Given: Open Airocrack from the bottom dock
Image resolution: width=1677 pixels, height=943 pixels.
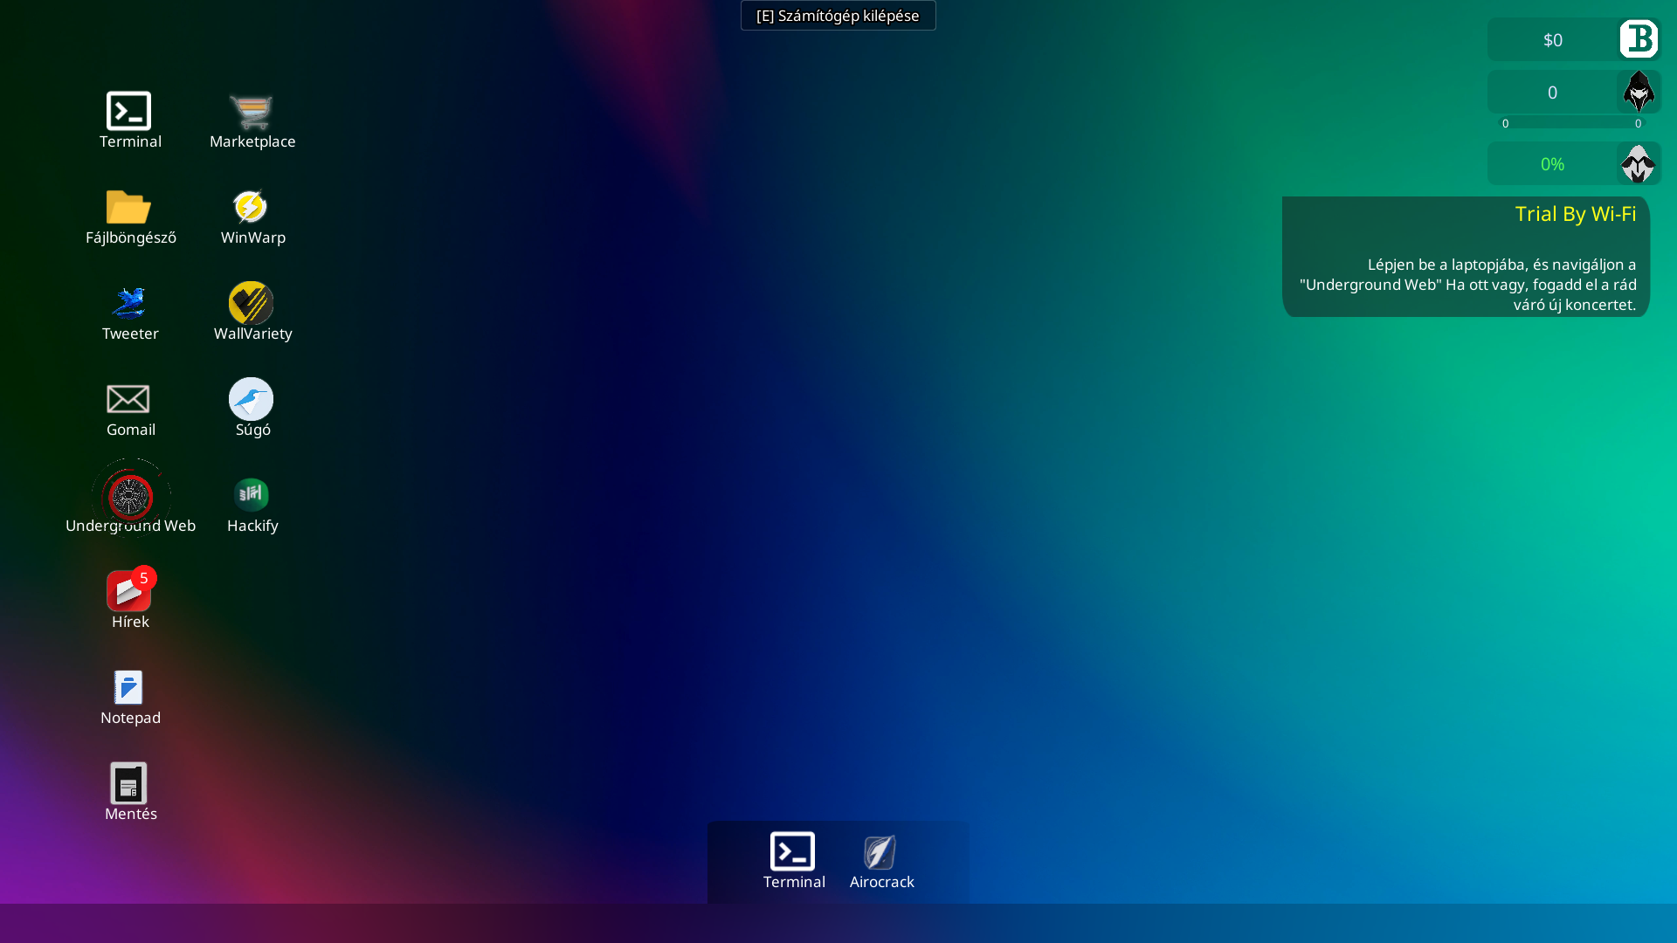Looking at the screenshot, I should click(x=880, y=853).
